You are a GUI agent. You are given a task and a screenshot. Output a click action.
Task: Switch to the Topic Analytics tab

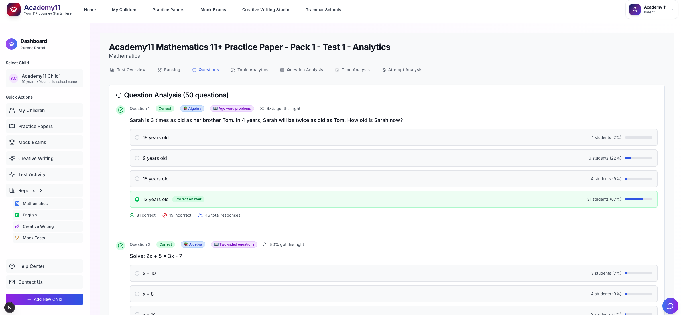coord(249,70)
